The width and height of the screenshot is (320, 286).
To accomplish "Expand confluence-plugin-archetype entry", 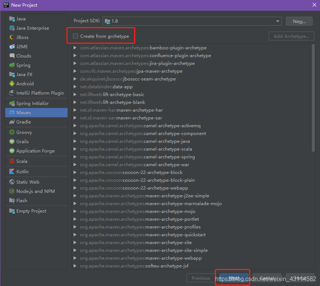I will (x=75, y=55).
